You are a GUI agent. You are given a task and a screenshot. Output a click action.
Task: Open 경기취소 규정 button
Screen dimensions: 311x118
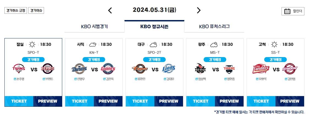tap(15, 10)
